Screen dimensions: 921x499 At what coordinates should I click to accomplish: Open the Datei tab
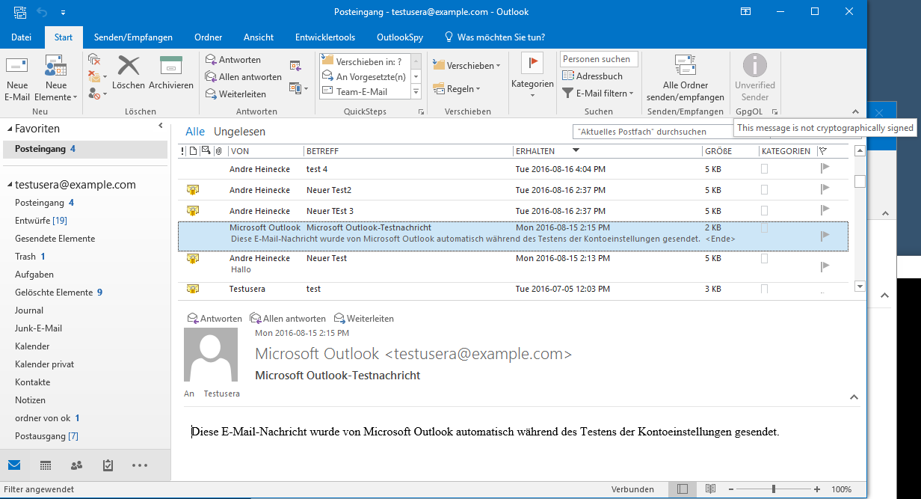point(22,37)
